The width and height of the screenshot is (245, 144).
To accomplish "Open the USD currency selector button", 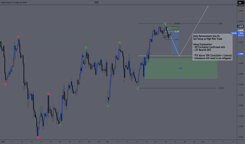I will pyautogui.click(x=241, y=3).
